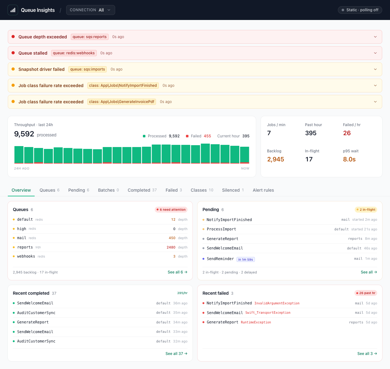Follow the See all link in Pending
Viewport: 390px width, 369px height.
pos(369,272)
